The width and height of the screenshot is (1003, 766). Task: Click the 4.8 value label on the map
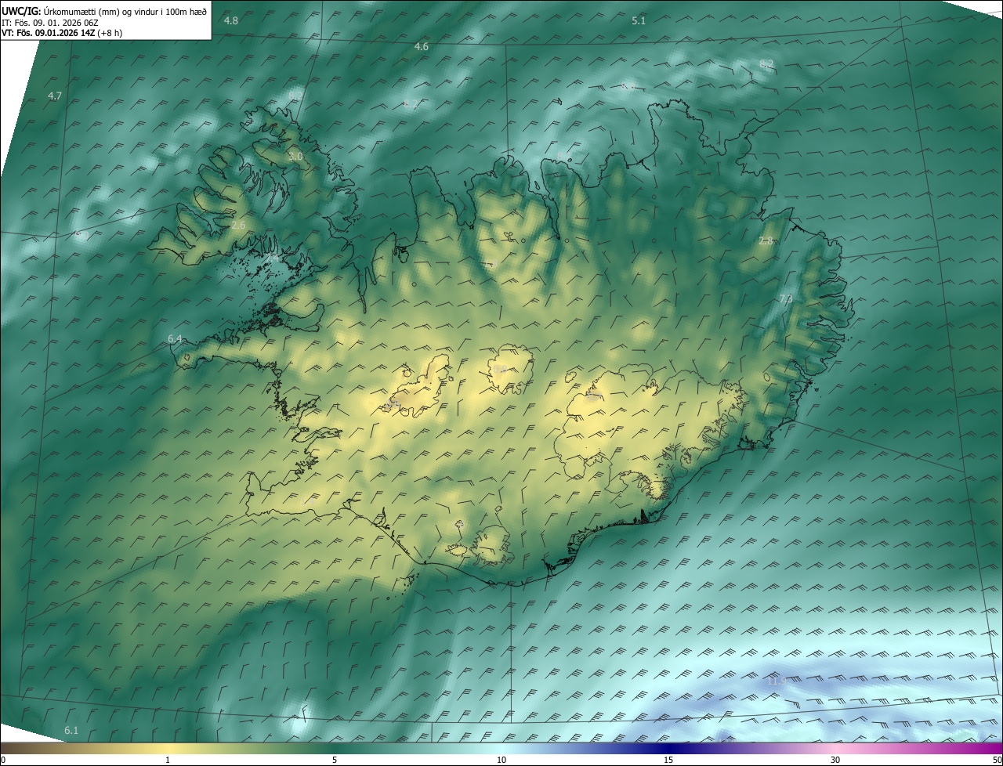point(230,20)
